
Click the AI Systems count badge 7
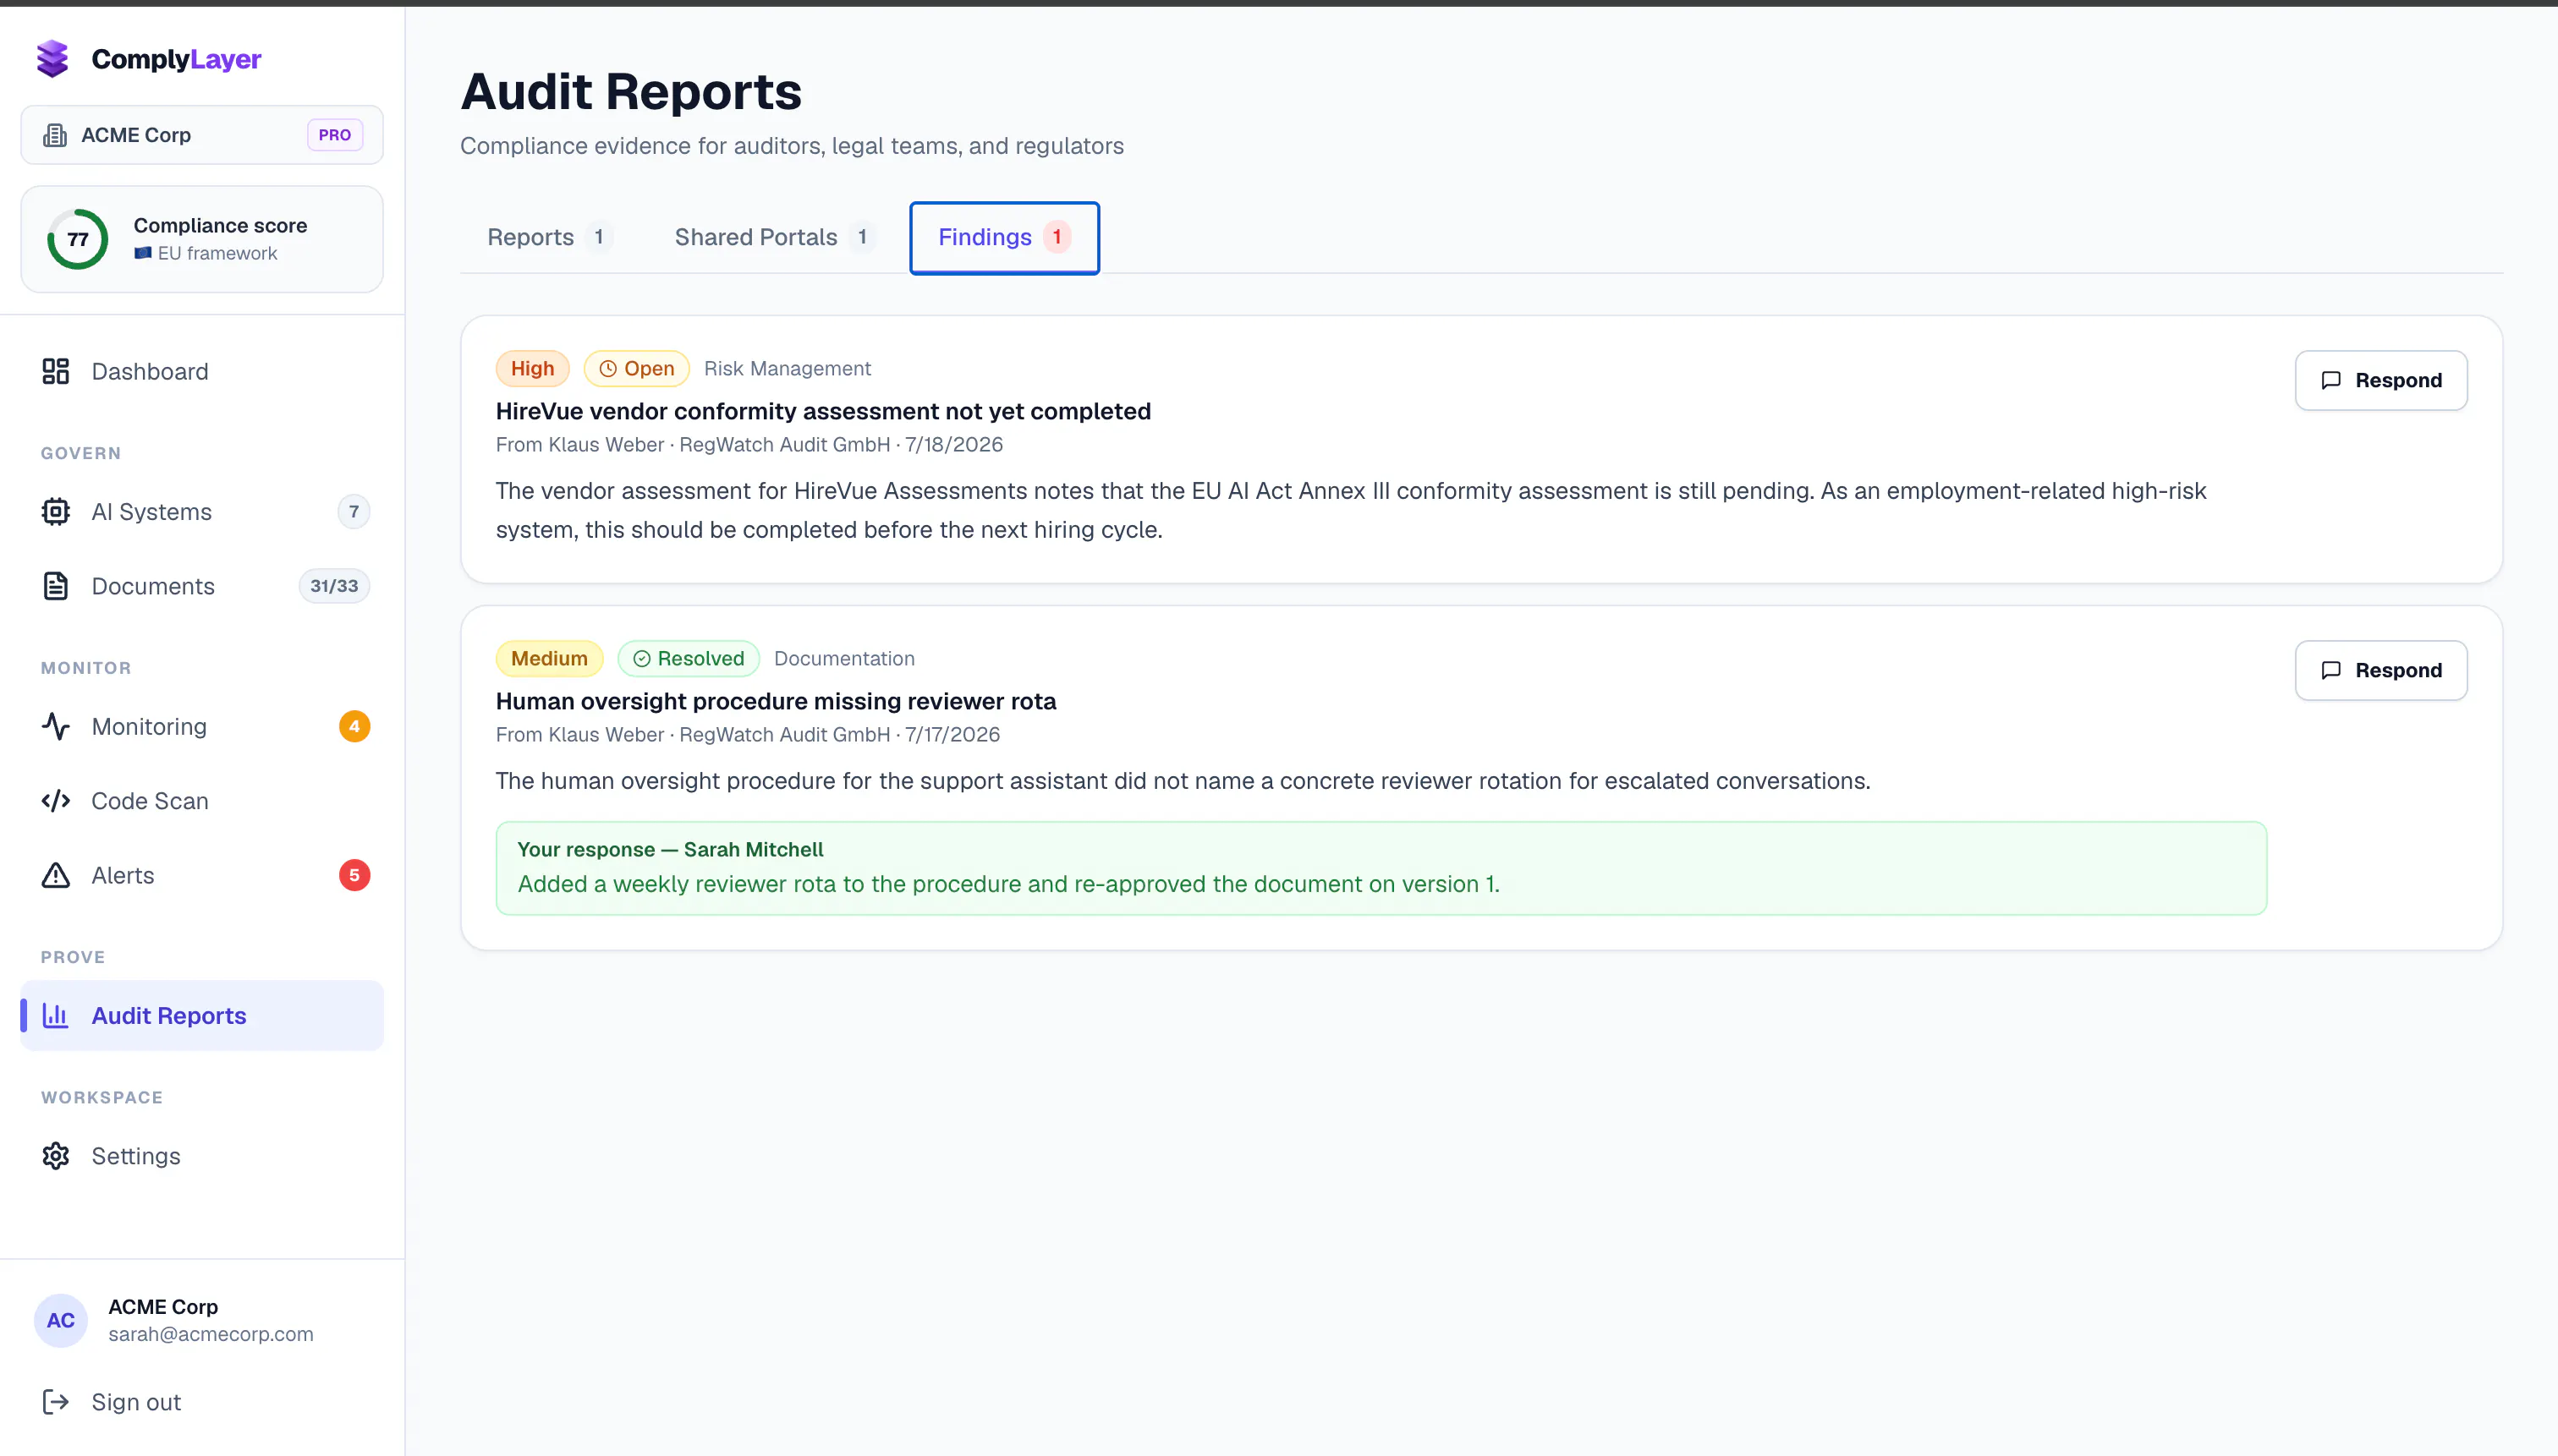pyautogui.click(x=353, y=511)
